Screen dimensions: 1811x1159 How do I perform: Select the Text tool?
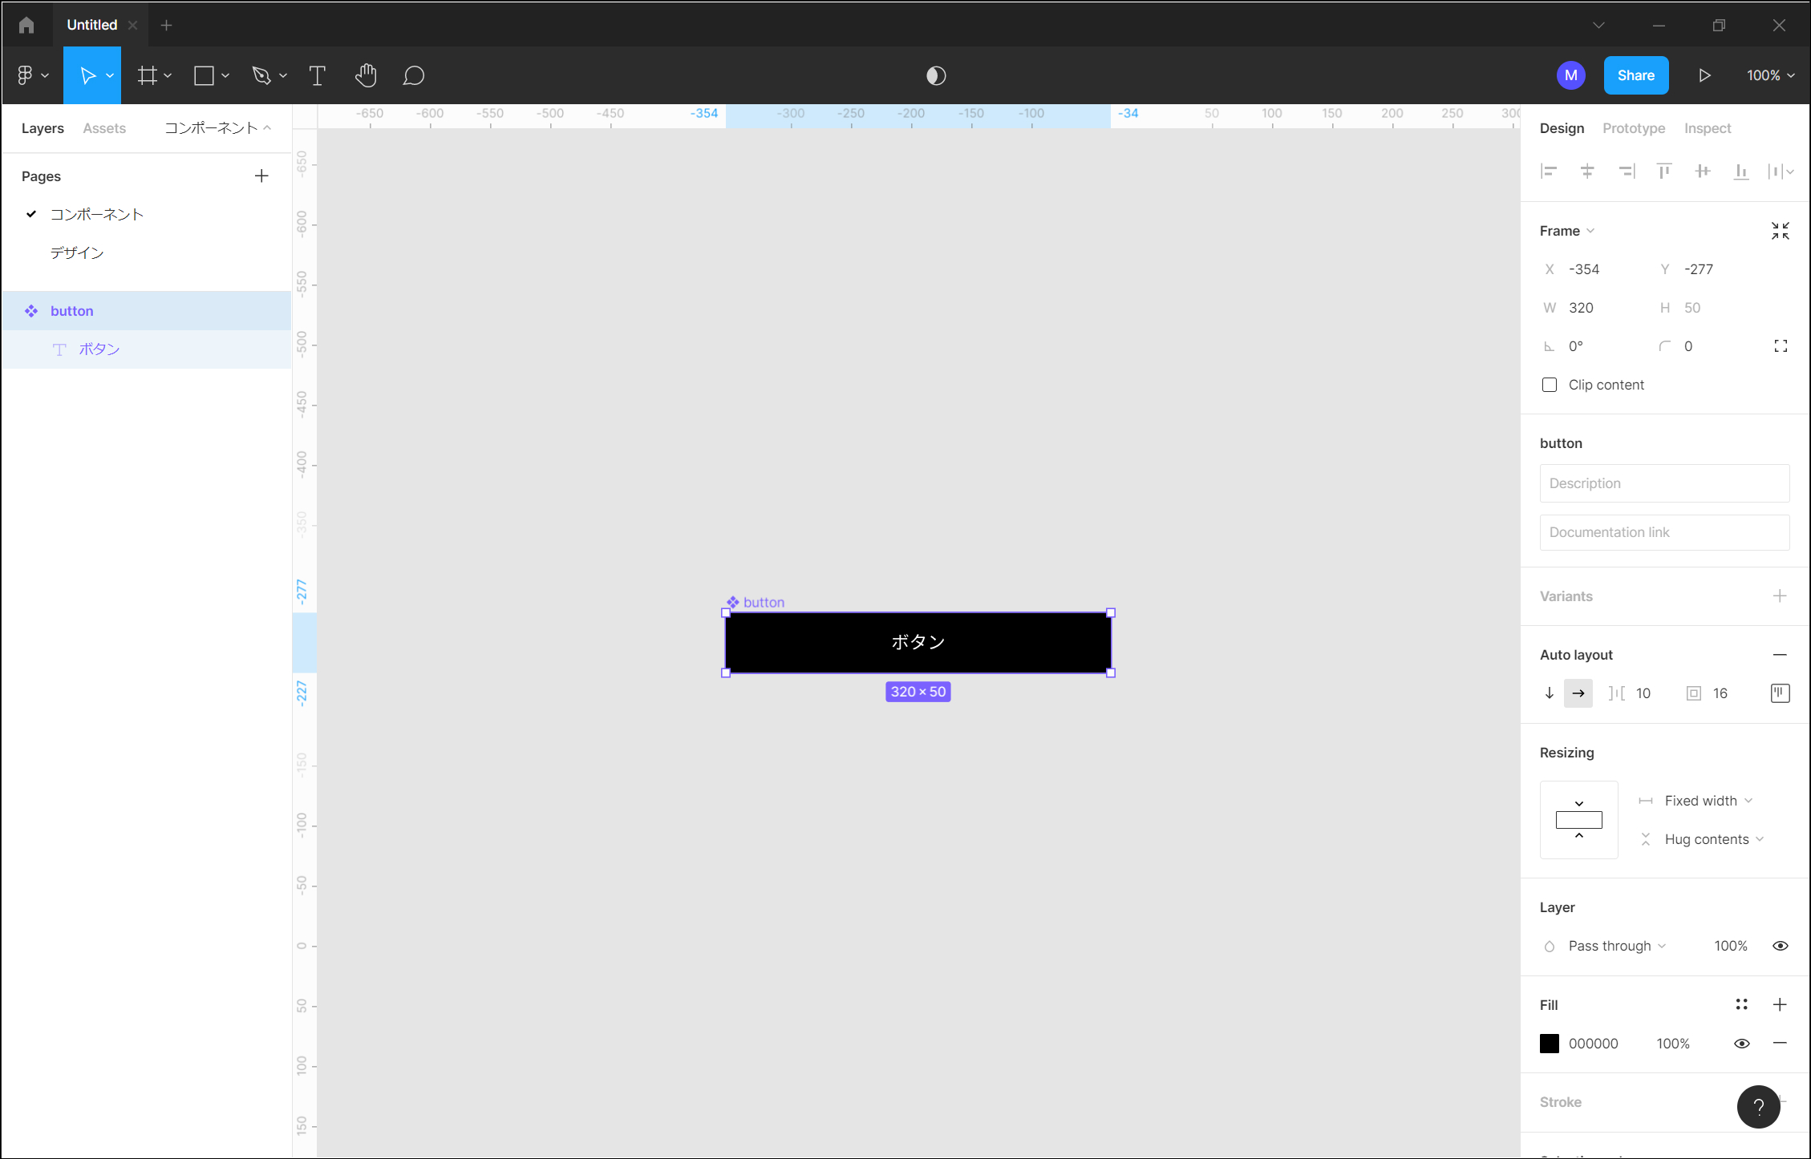coord(317,75)
